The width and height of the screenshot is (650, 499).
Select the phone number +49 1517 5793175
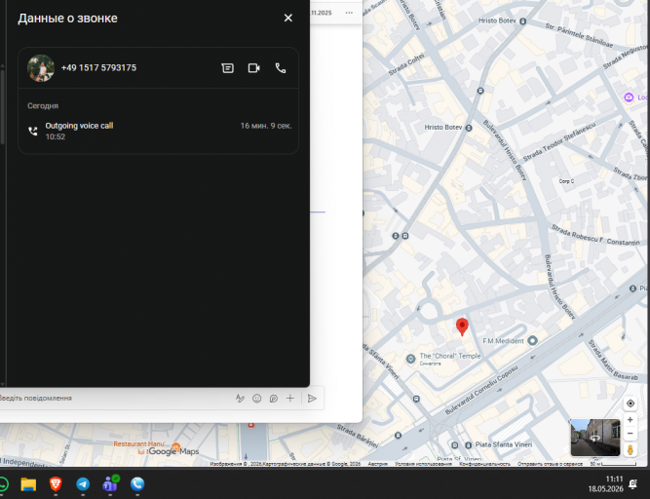pyautogui.click(x=98, y=68)
